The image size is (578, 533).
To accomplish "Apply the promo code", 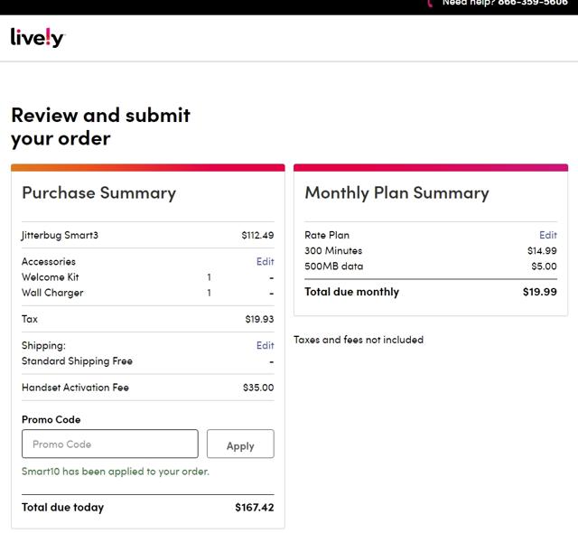I will [x=240, y=444].
